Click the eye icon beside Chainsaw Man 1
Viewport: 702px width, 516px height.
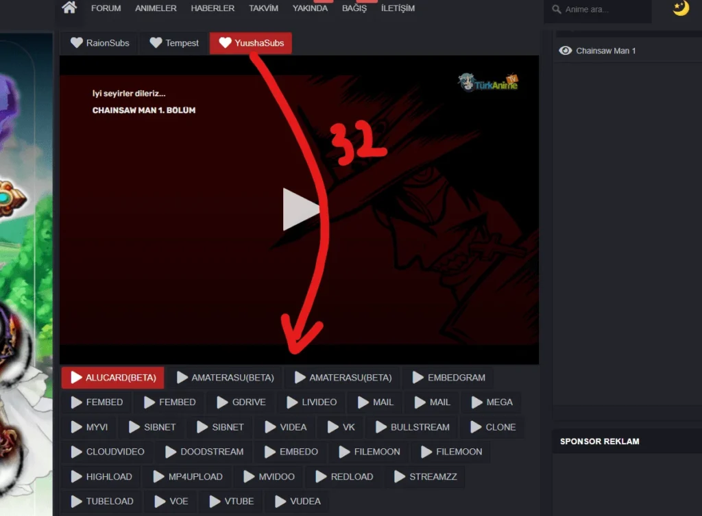566,51
